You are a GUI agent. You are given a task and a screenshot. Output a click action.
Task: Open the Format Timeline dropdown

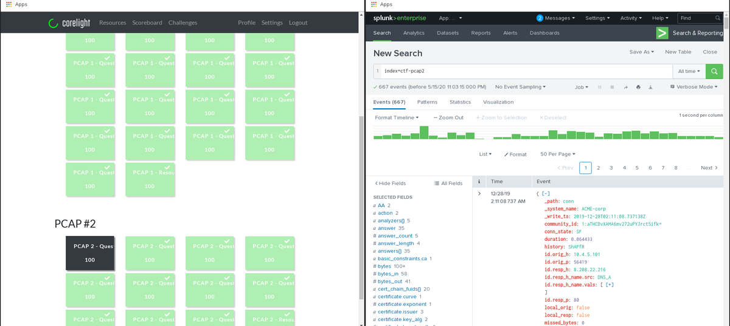(397, 117)
